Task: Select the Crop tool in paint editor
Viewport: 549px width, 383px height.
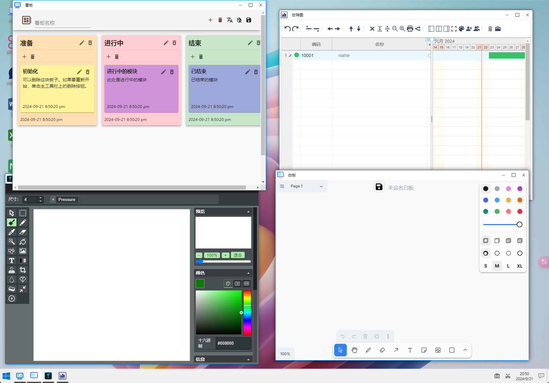Action: pos(23,270)
